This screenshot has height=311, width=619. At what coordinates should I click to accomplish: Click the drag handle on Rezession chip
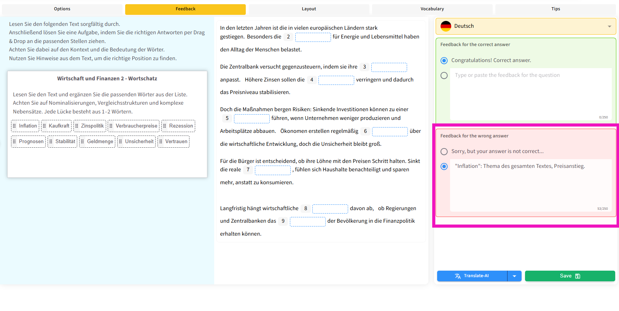pos(165,126)
